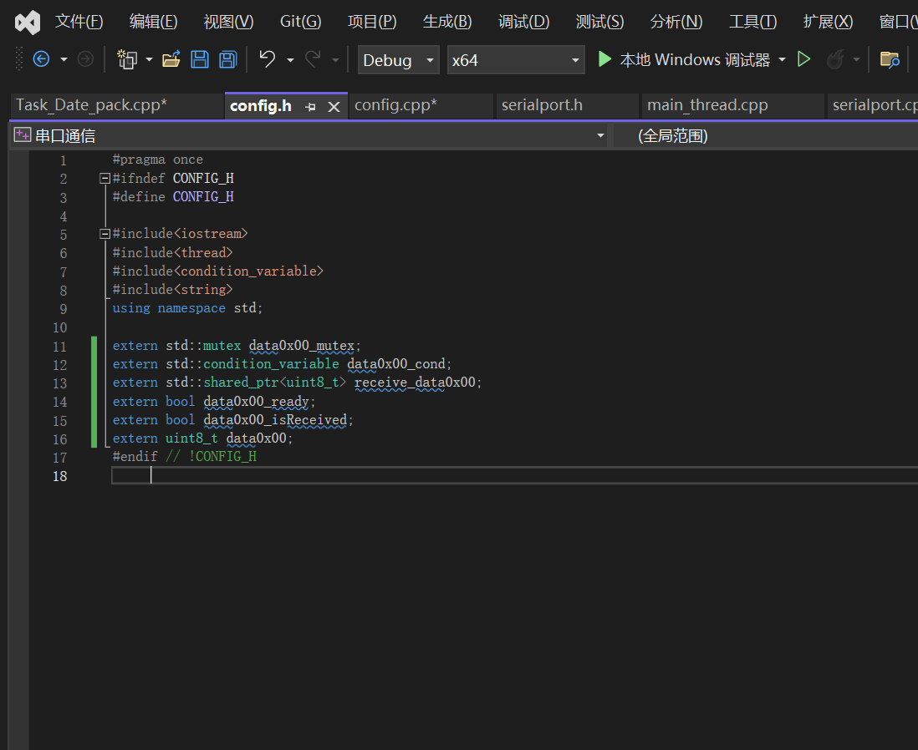
Task: Click line number 11 in the gutter
Action: coord(59,347)
